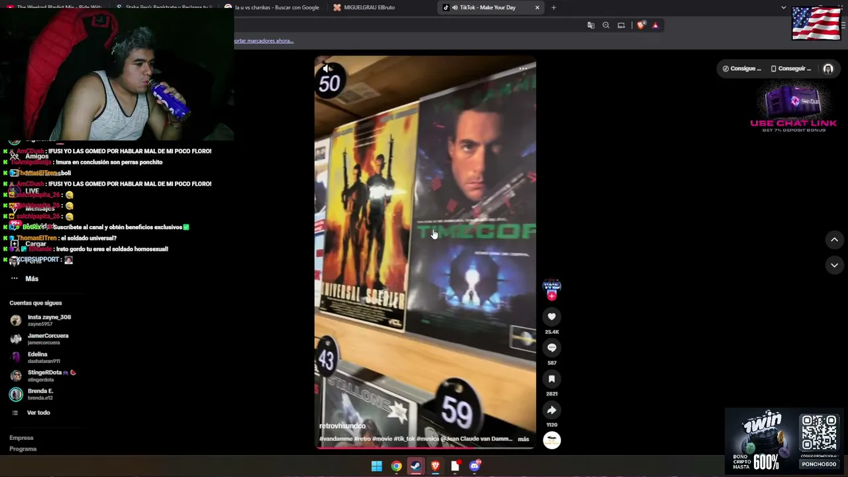Click the #retro hashtag in caption
848x477 pixels.
362,439
